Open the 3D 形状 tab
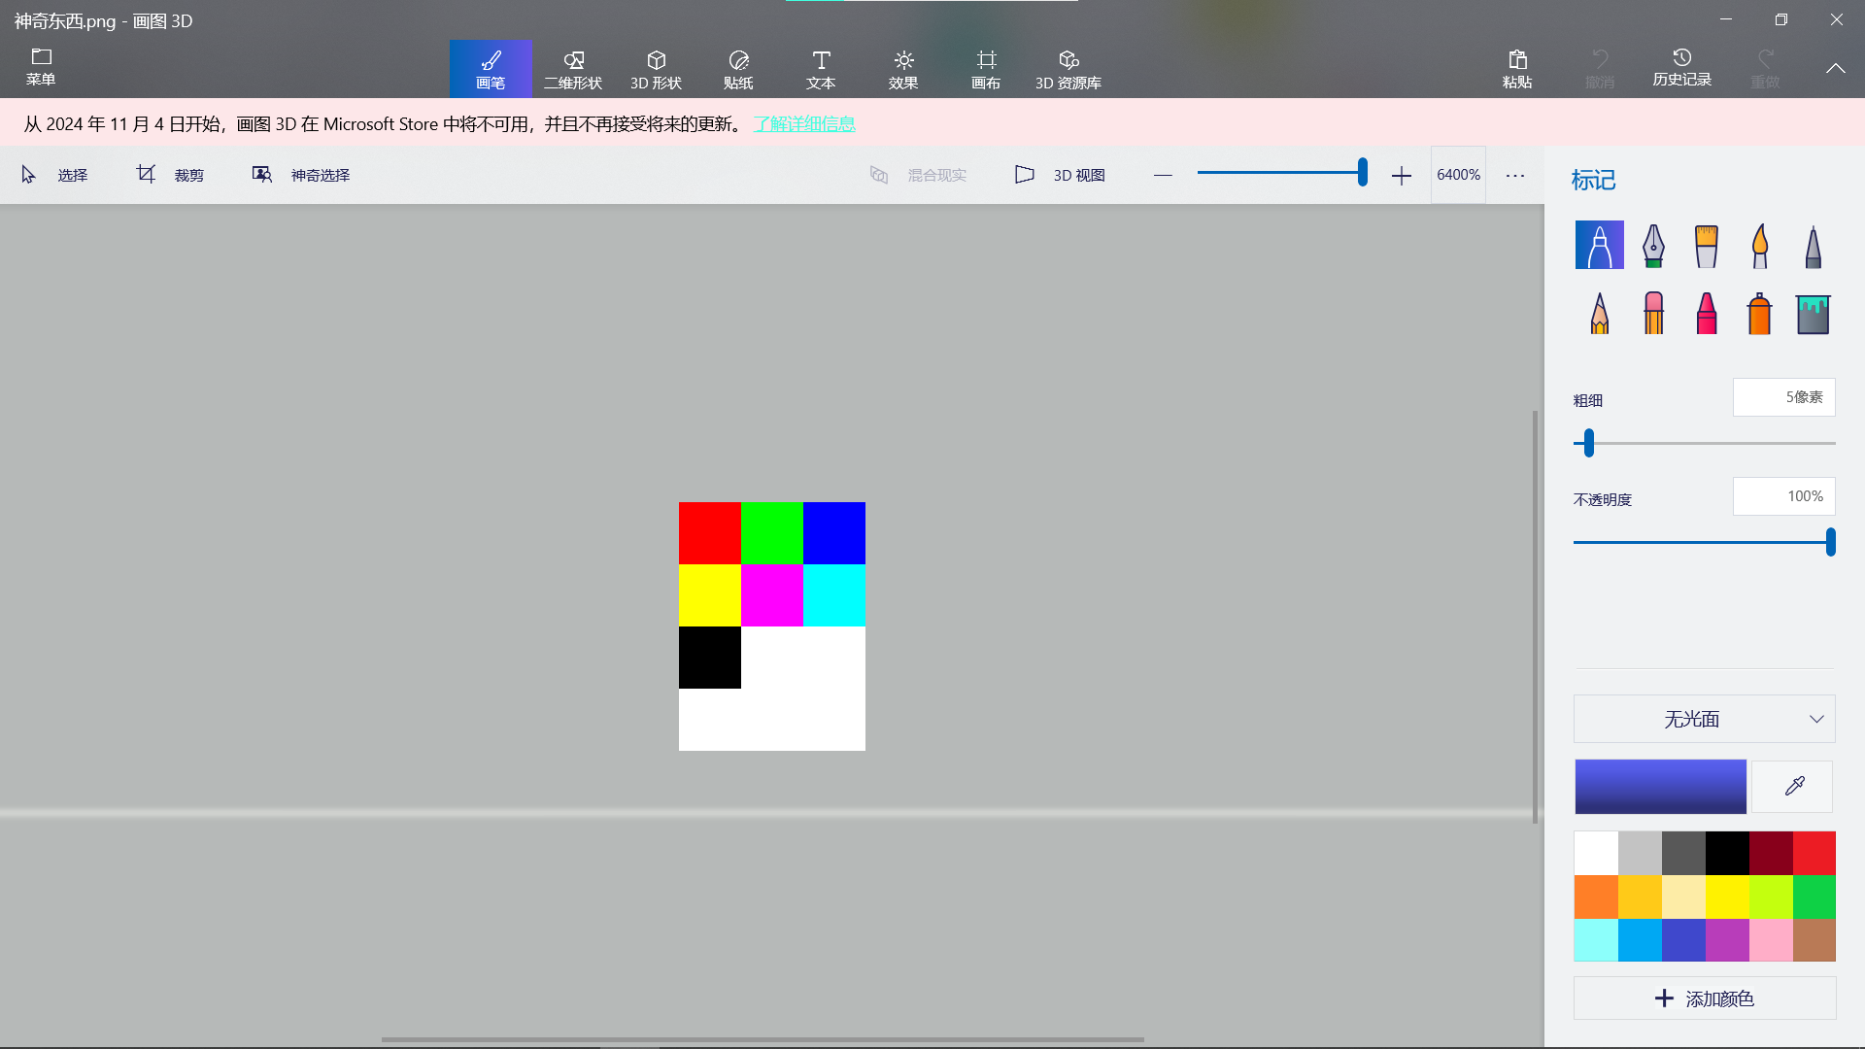The height and width of the screenshot is (1049, 1865). (x=656, y=69)
